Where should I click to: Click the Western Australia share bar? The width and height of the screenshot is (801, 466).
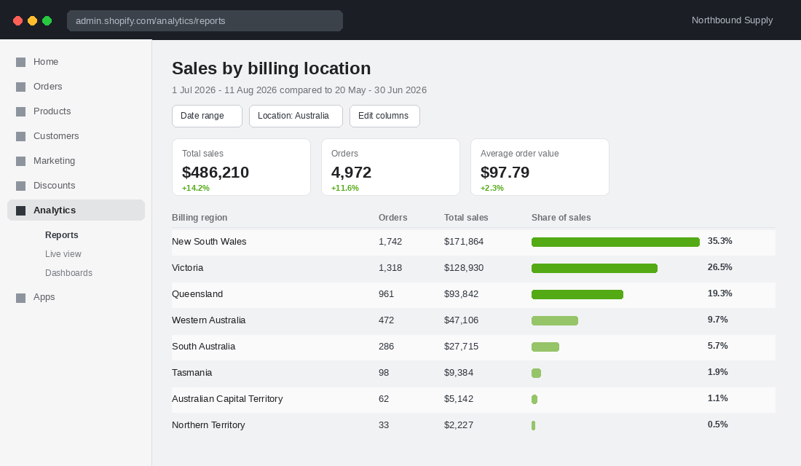coord(555,321)
